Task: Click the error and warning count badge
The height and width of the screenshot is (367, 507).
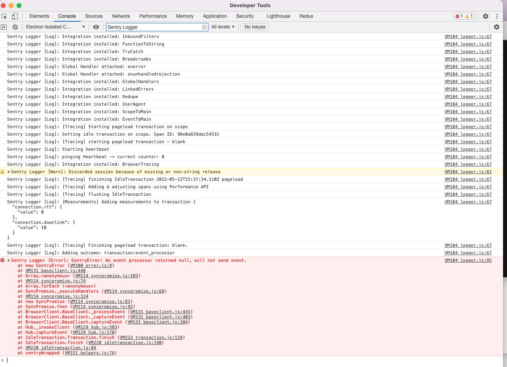Action: click(464, 16)
